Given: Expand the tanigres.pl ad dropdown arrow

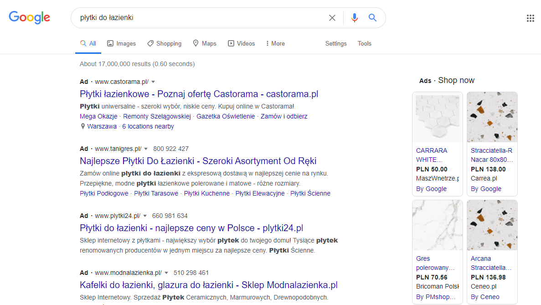Looking at the screenshot, I should coord(146,149).
